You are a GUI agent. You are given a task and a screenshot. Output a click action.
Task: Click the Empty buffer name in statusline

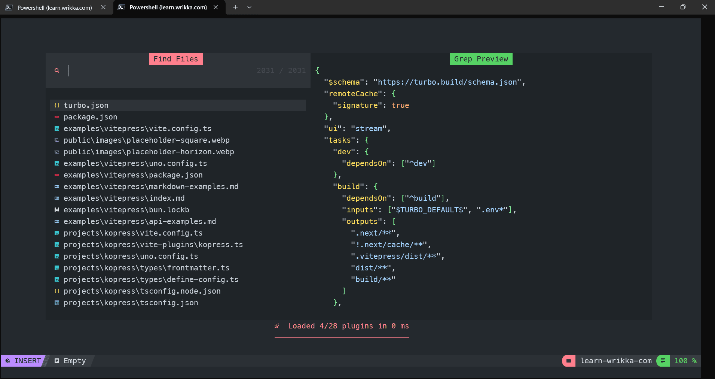point(75,361)
